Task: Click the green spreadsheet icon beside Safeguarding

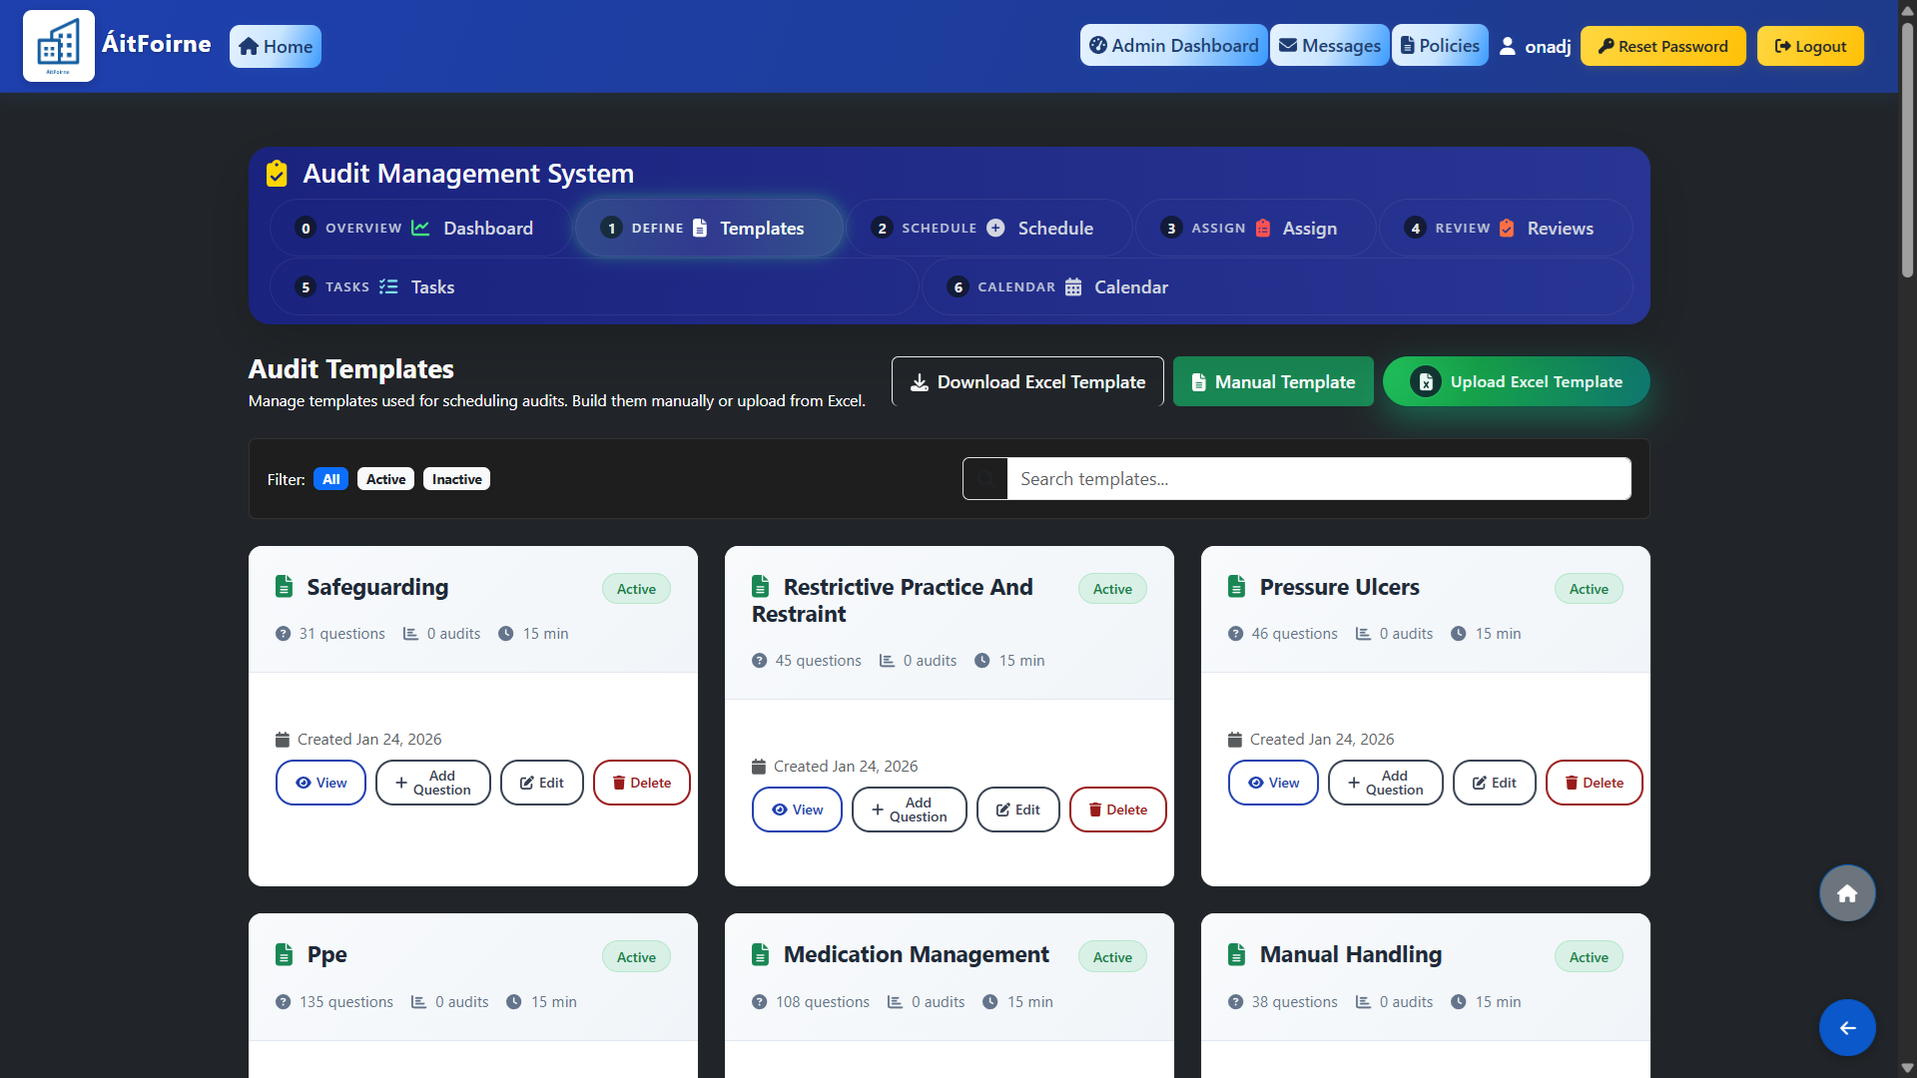Action: (x=284, y=587)
